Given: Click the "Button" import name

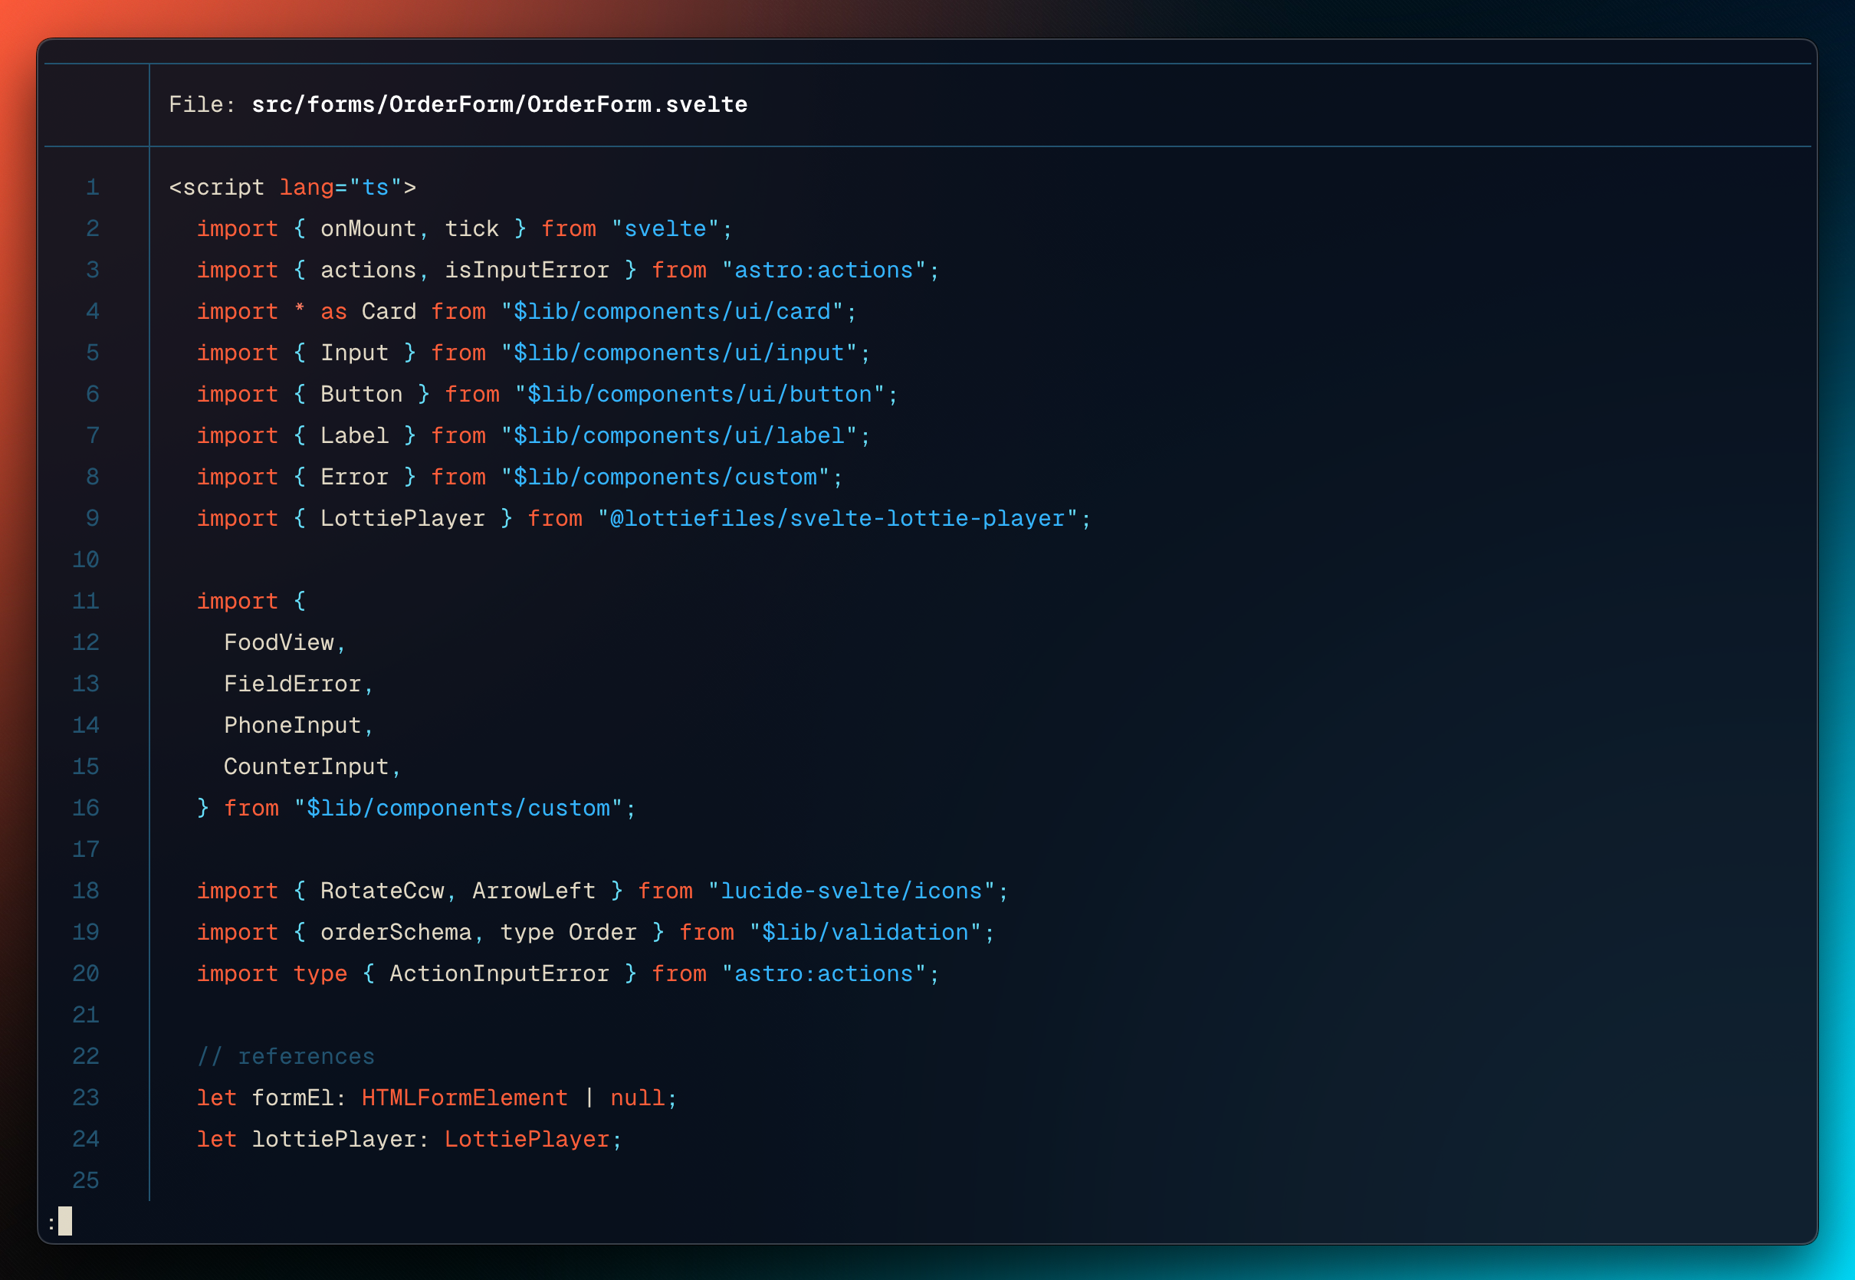Looking at the screenshot, I should click(362, 395).
